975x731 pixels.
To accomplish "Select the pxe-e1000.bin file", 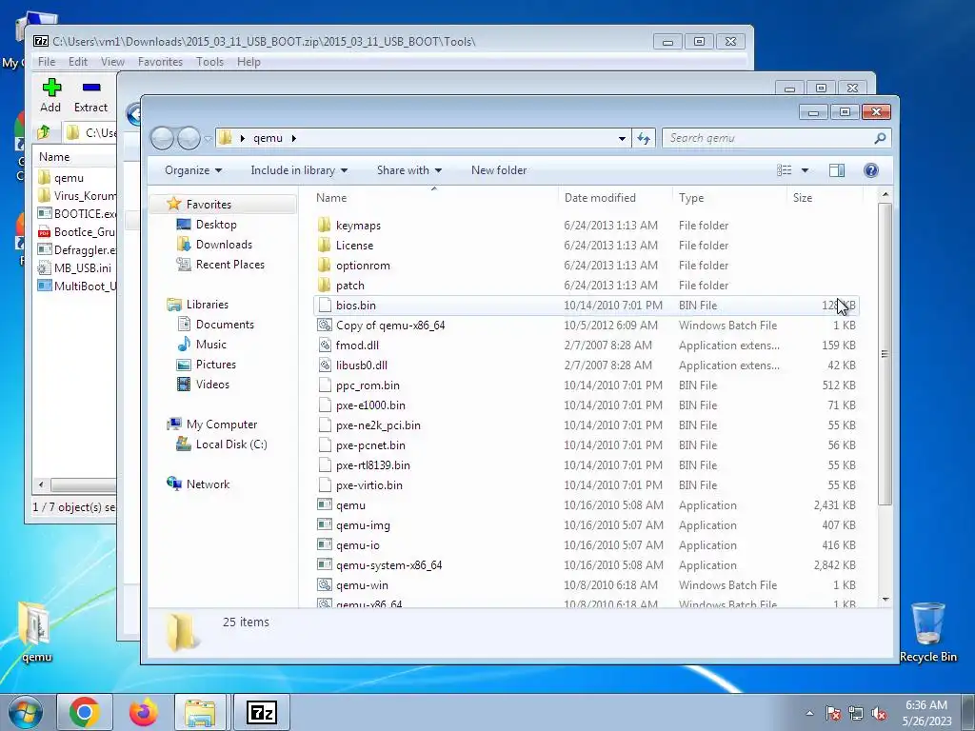I will (370, 405).
